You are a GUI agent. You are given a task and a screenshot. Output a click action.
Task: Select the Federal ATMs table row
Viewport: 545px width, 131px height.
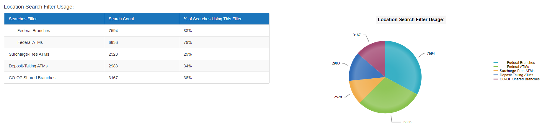pos(137,42)
